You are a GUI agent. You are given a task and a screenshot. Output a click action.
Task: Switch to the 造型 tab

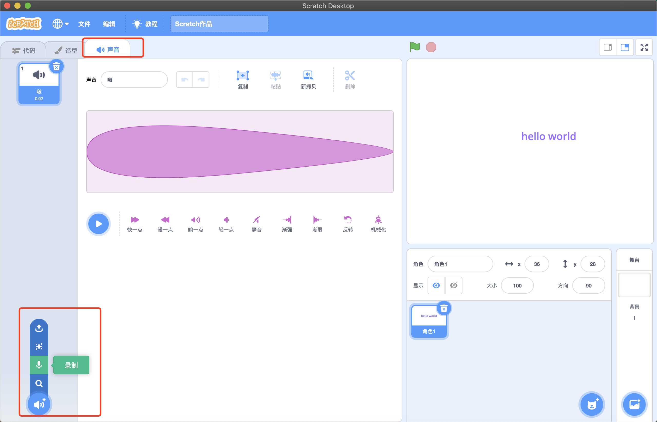pos(66,51)
